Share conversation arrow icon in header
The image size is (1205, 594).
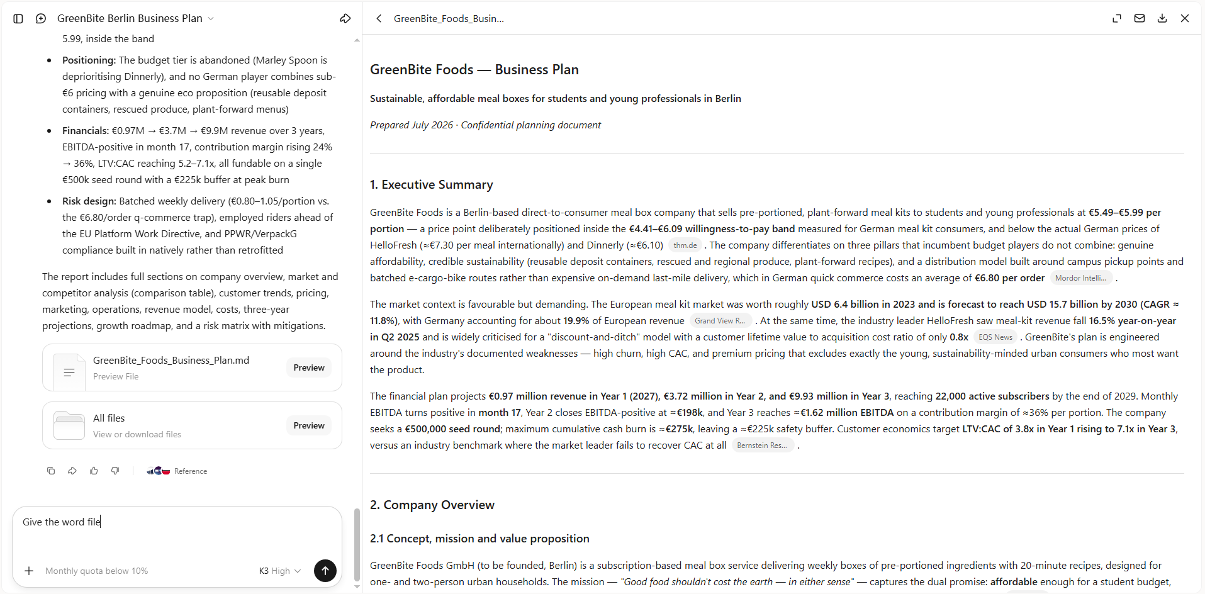(345, 19)
